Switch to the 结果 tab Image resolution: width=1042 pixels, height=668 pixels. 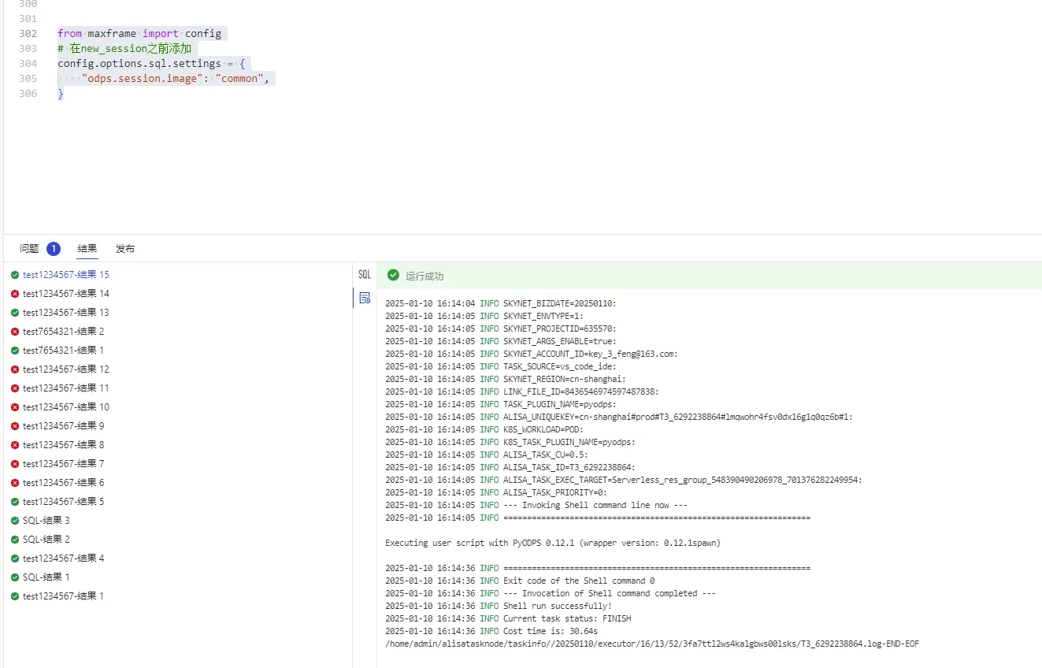(87, 249)
